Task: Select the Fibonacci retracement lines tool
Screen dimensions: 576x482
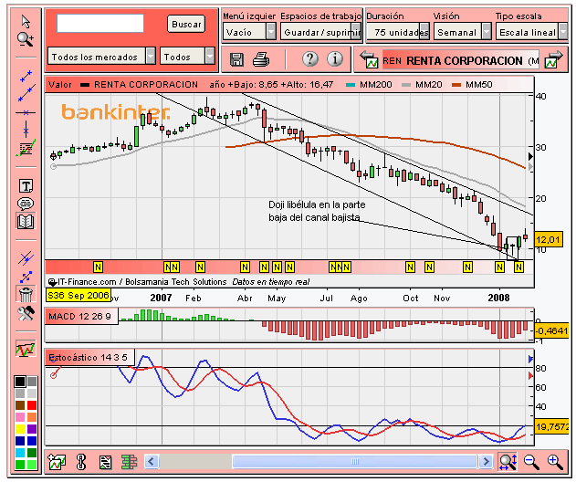Action: pyautogui.click(x=26, y=148)
